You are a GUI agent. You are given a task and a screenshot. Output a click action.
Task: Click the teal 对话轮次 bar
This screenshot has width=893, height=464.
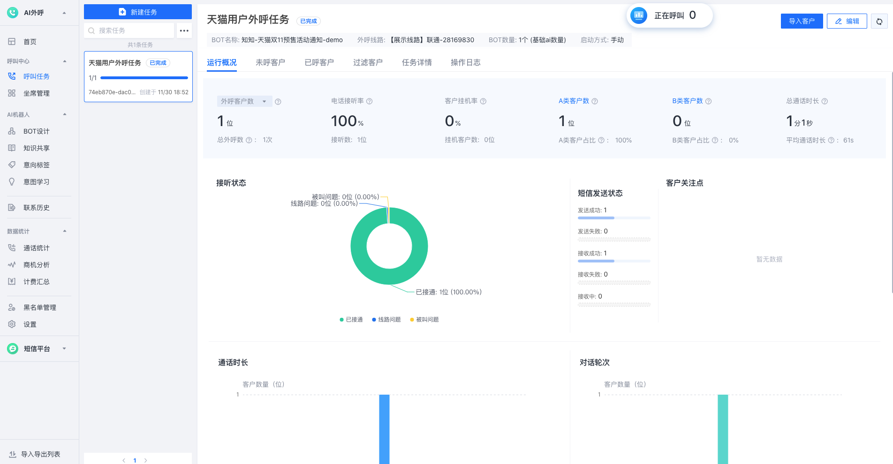tap(723, 429)
